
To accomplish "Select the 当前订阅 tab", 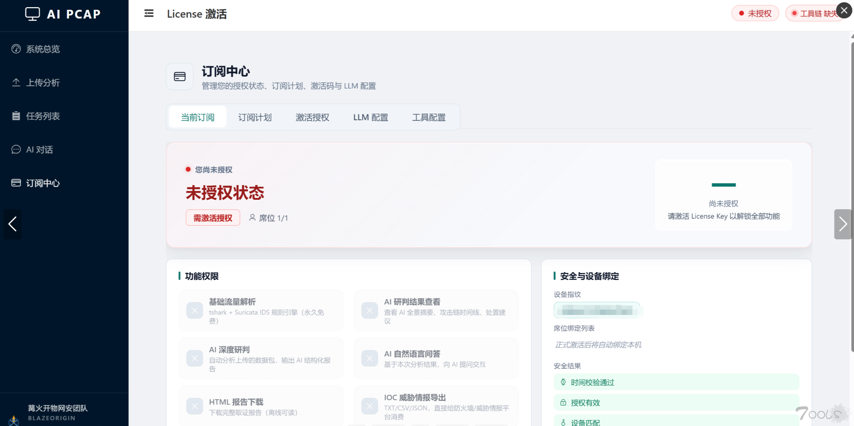I will coord(198,117).
